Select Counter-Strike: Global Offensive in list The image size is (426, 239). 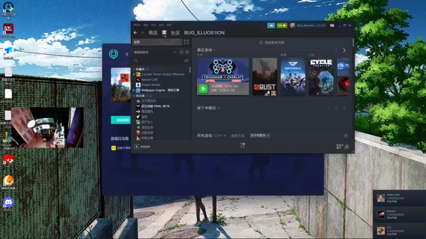(163, 74)
